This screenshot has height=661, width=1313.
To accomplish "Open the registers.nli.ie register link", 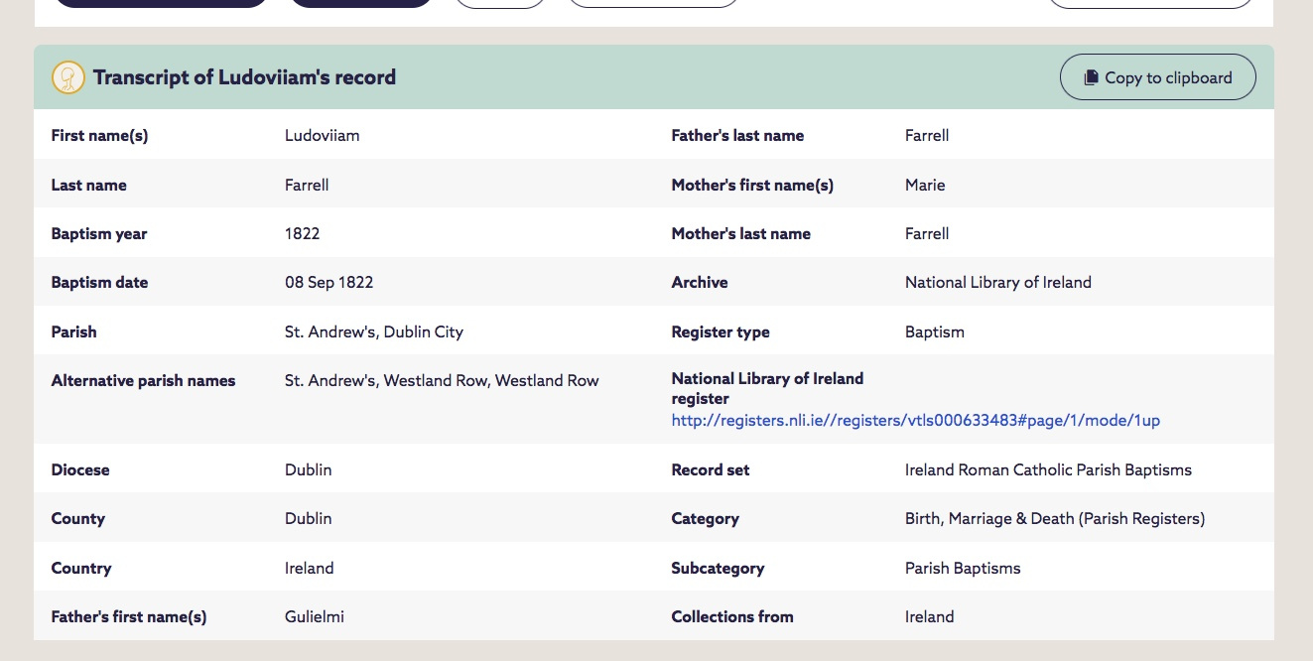I will pos(915,420).
